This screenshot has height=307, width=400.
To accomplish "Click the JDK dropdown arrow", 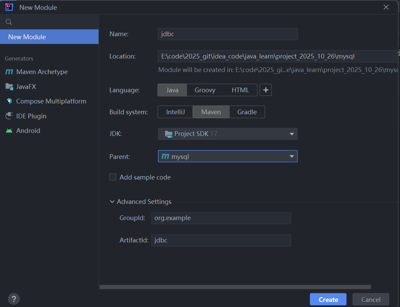I will [292, 134].
